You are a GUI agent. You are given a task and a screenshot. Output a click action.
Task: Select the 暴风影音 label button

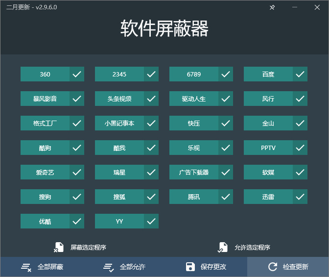pos(45,99)
